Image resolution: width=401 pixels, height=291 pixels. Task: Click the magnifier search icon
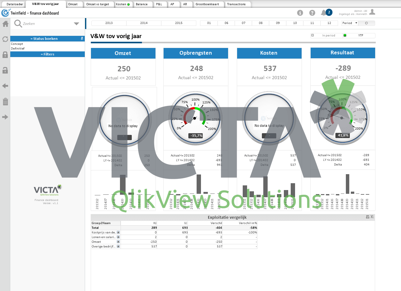[18, 24]
